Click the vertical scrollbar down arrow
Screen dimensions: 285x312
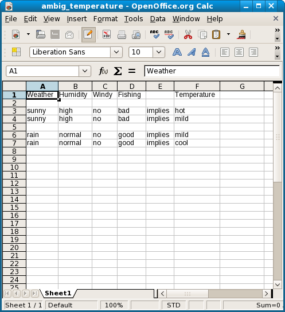(x=278, y=284)
